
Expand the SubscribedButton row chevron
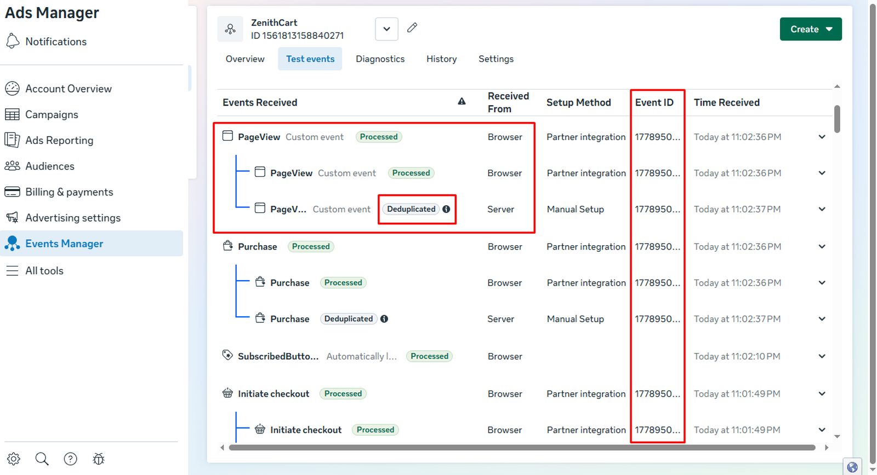click(822, 356)
